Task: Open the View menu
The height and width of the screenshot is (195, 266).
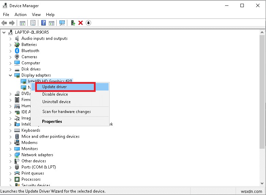Action: (x=36, y=15)
